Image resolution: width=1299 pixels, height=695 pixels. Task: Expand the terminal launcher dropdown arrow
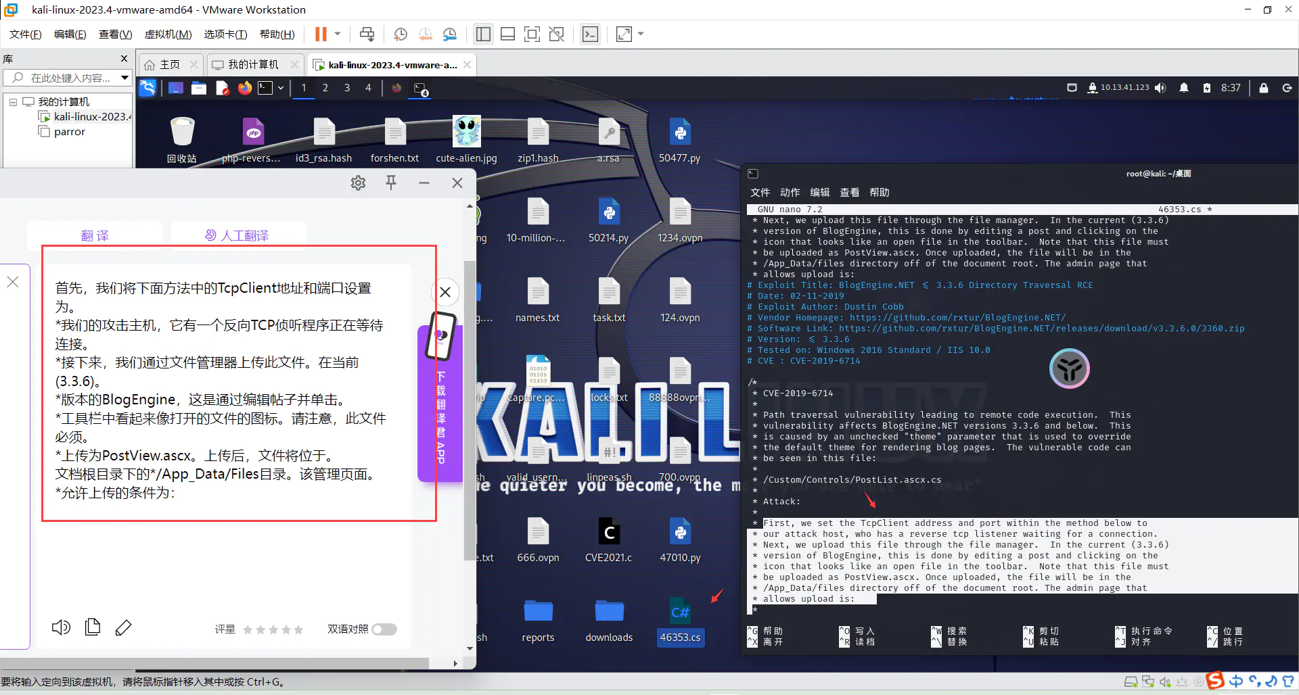[x=280, y=88]
